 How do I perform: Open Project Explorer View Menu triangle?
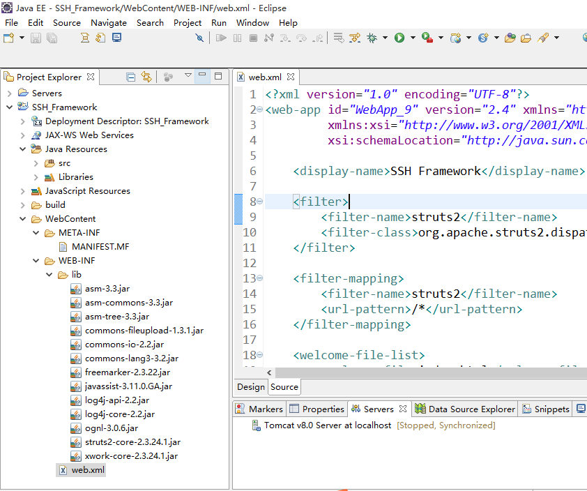(x=188, y=75)
